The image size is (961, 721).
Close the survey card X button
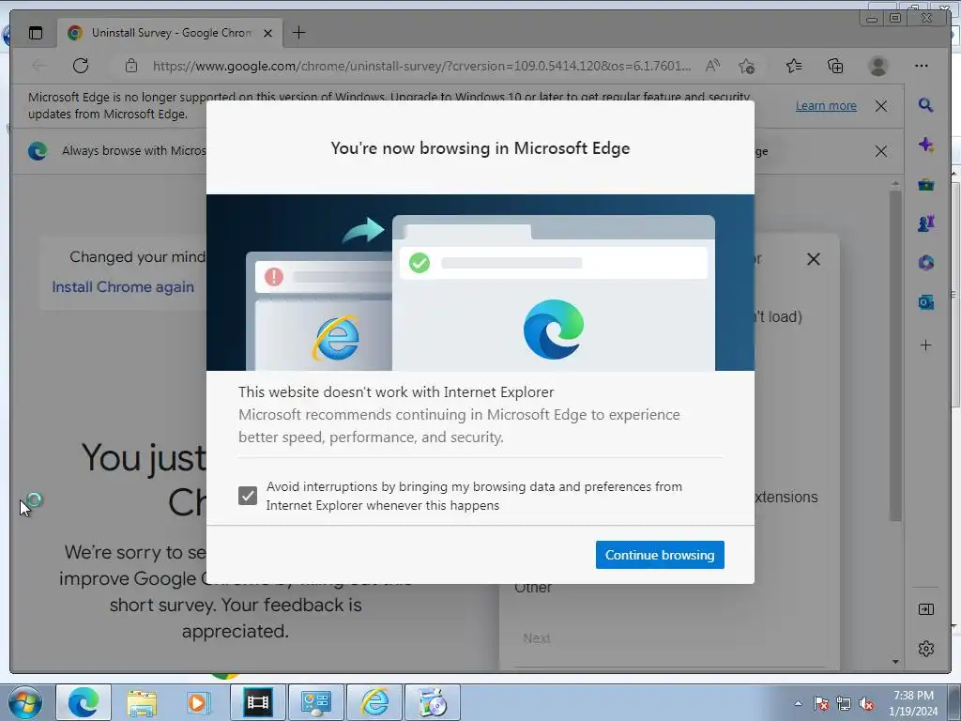click(x=814, y=259)
